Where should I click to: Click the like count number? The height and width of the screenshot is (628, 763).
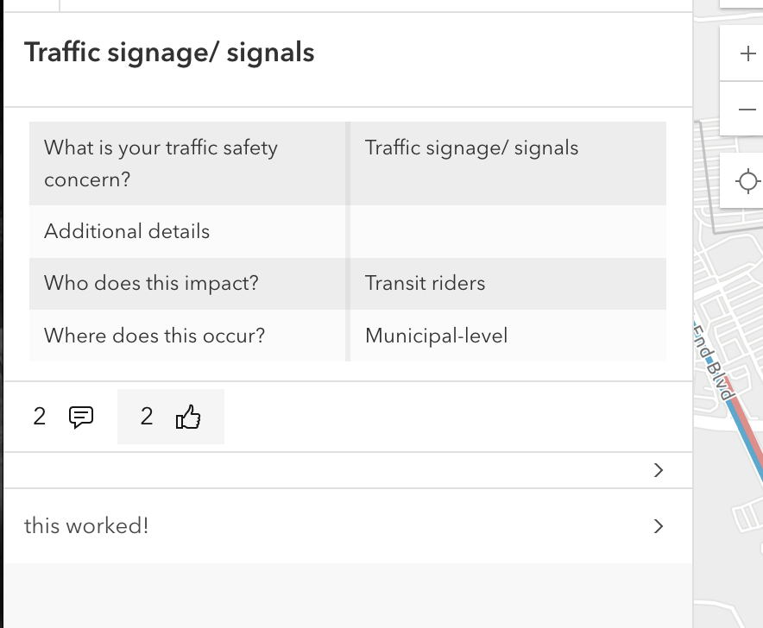pos(146,417)
